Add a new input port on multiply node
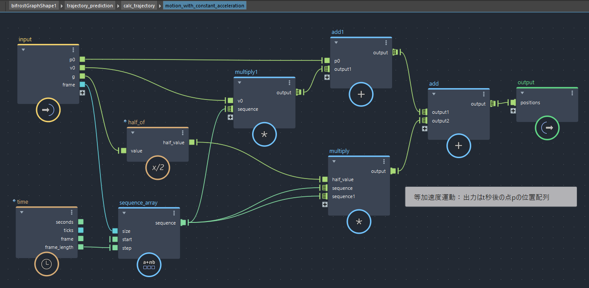This screenshot has width=589, height=288. tap(325, 204)
